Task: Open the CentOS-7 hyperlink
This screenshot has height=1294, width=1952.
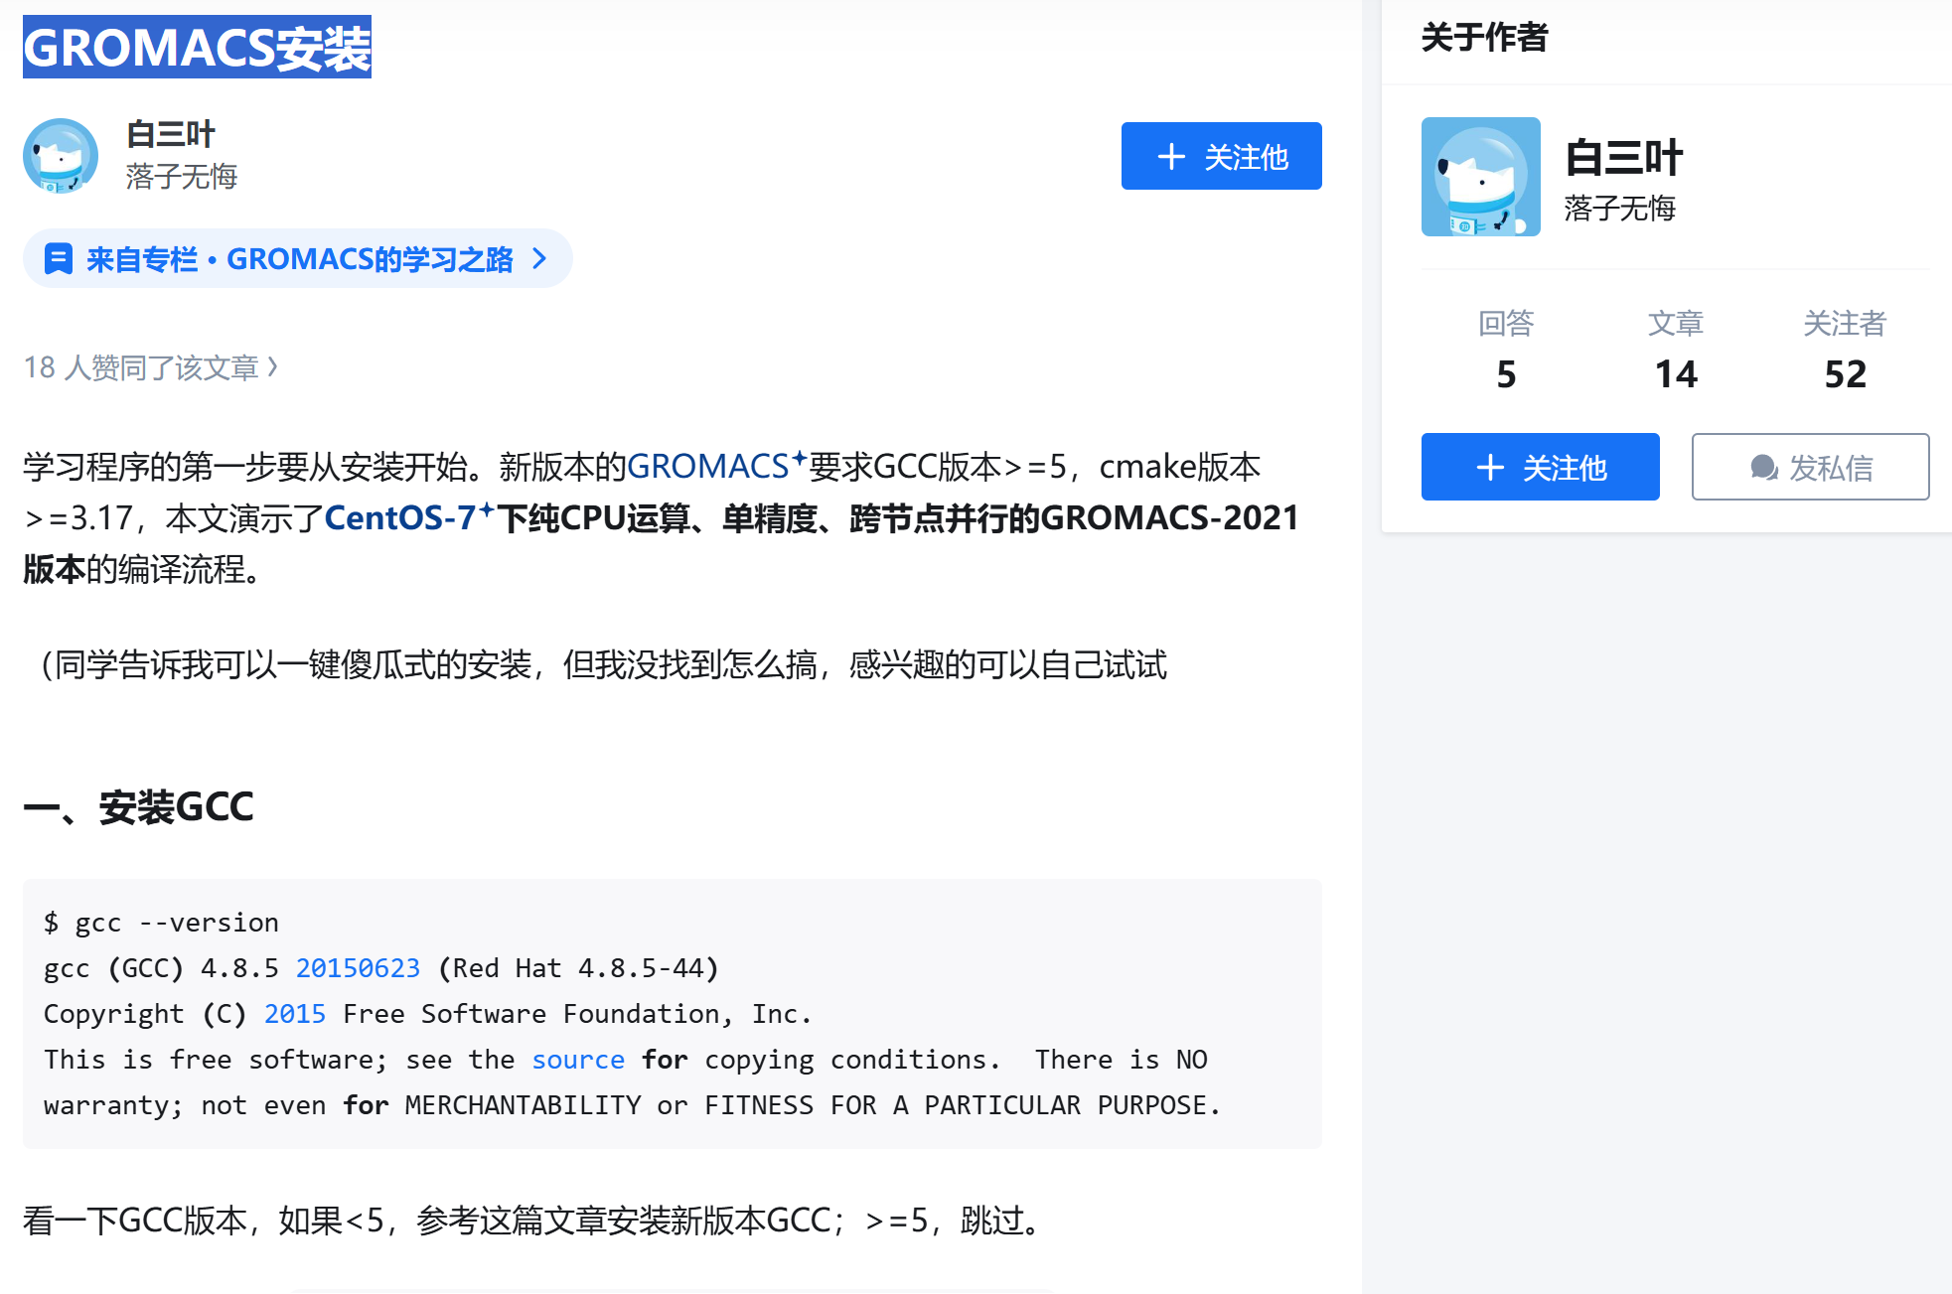Action: (x=403, y=517)
